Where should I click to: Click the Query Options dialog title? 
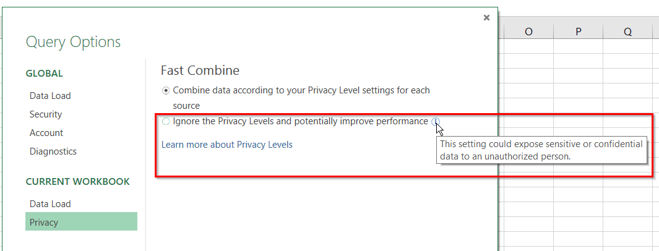point(73,43)
